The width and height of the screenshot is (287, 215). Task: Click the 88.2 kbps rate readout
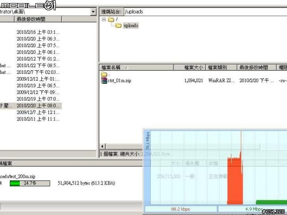tap(180, 209)
